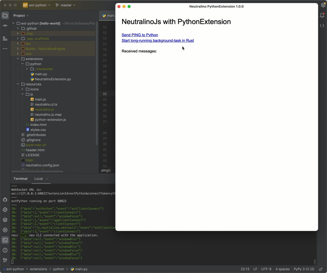The height and width of the screenshot is (273, 327).
Task: Open the Services tool window icon
Action: 5,230
